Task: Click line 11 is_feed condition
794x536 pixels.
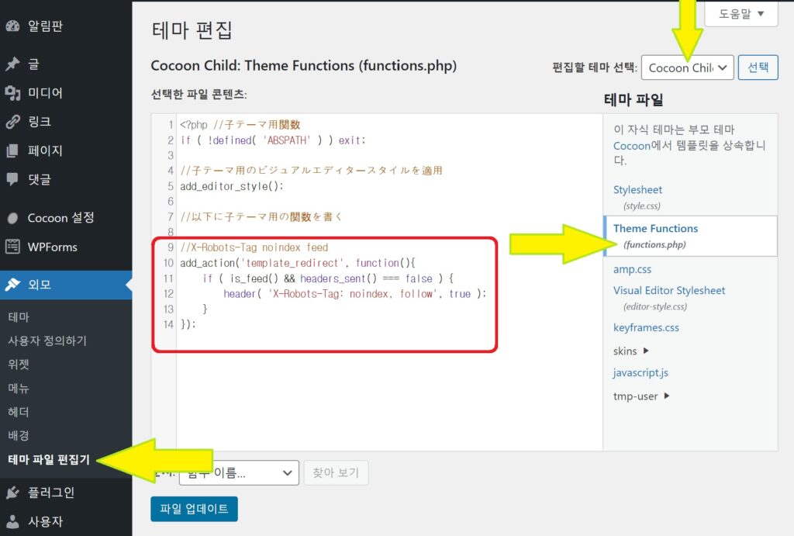Action: 328,278
